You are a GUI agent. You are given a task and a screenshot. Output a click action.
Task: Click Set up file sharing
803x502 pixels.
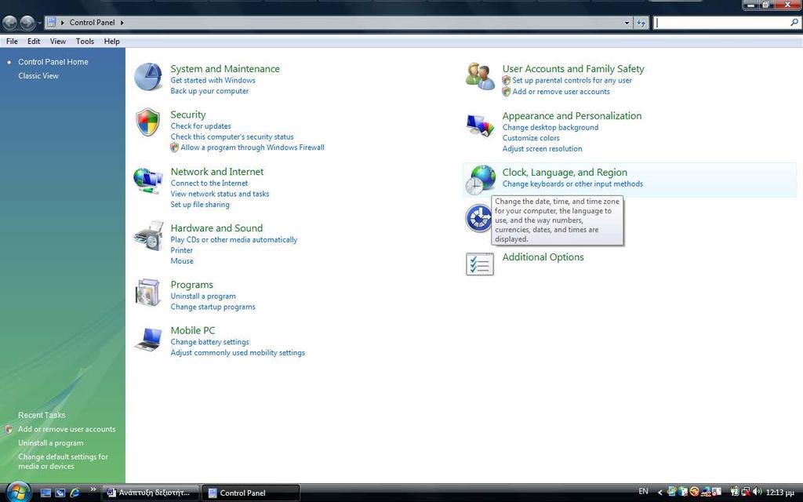pyautogui.click(x=200, y=205)
